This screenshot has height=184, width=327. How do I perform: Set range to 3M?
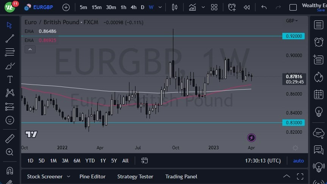(65, 161)
